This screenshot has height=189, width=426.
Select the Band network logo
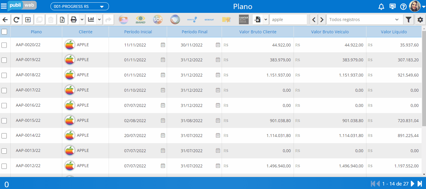[140, 20]
